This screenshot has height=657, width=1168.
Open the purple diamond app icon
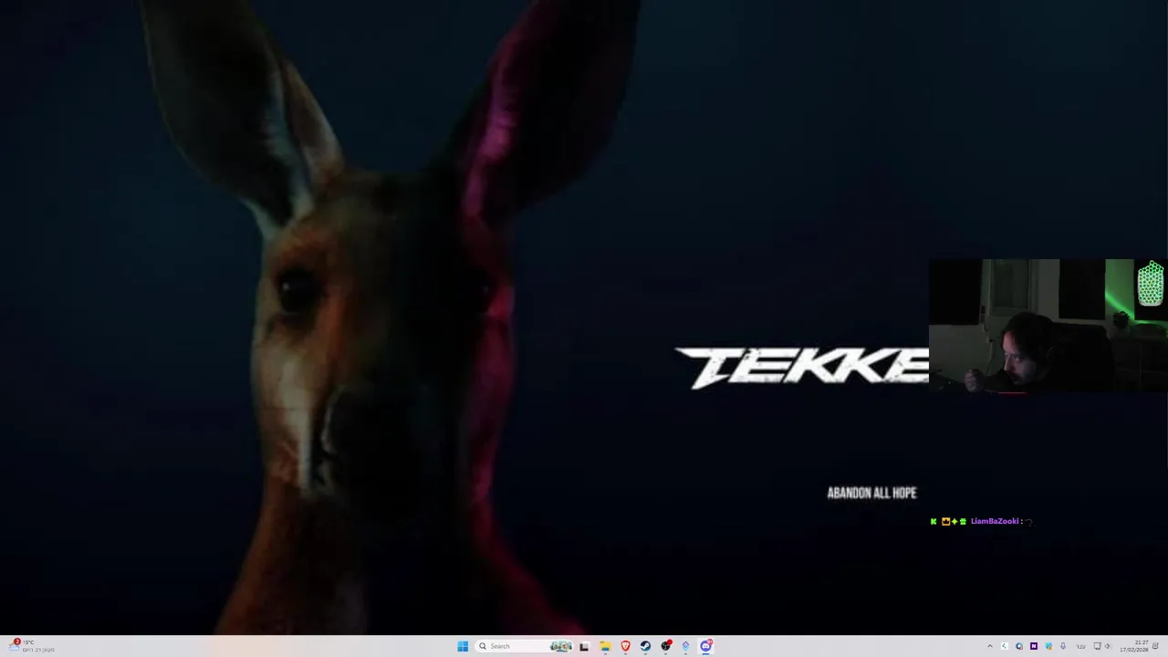[x=685, y=646]
